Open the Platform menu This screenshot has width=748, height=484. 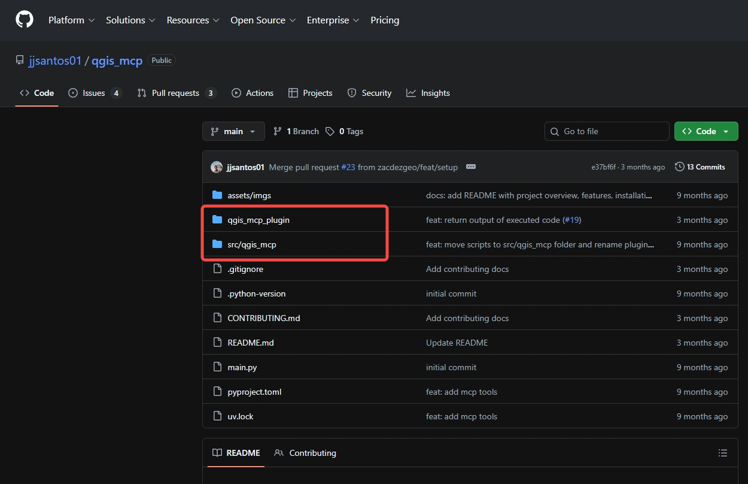[x=71, y=20]
